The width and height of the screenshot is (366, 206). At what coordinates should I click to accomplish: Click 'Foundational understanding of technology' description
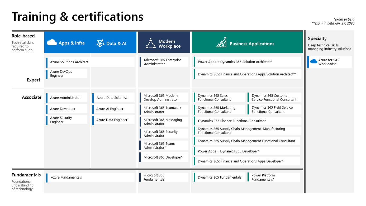tap(22, 185)
